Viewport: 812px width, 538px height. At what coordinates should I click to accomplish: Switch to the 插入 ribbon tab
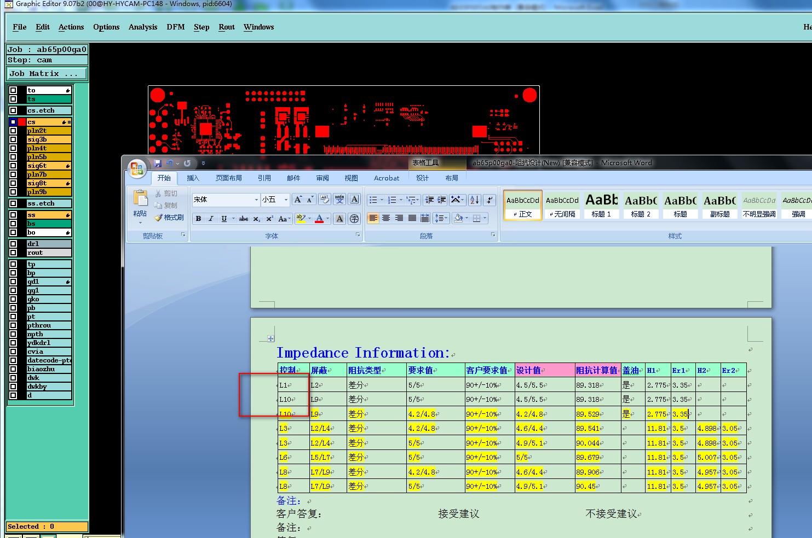193,178
